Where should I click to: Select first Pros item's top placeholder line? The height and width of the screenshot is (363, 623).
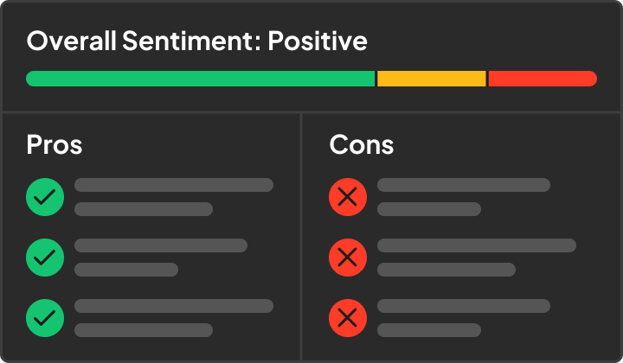(x=174, y=185)
